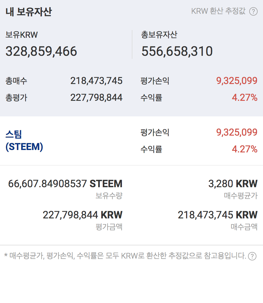Viewport: 263px width, 303px height.
Task: Click the 총매수 purchase amount
Action: pyautogui.click(x=96, y=80)
